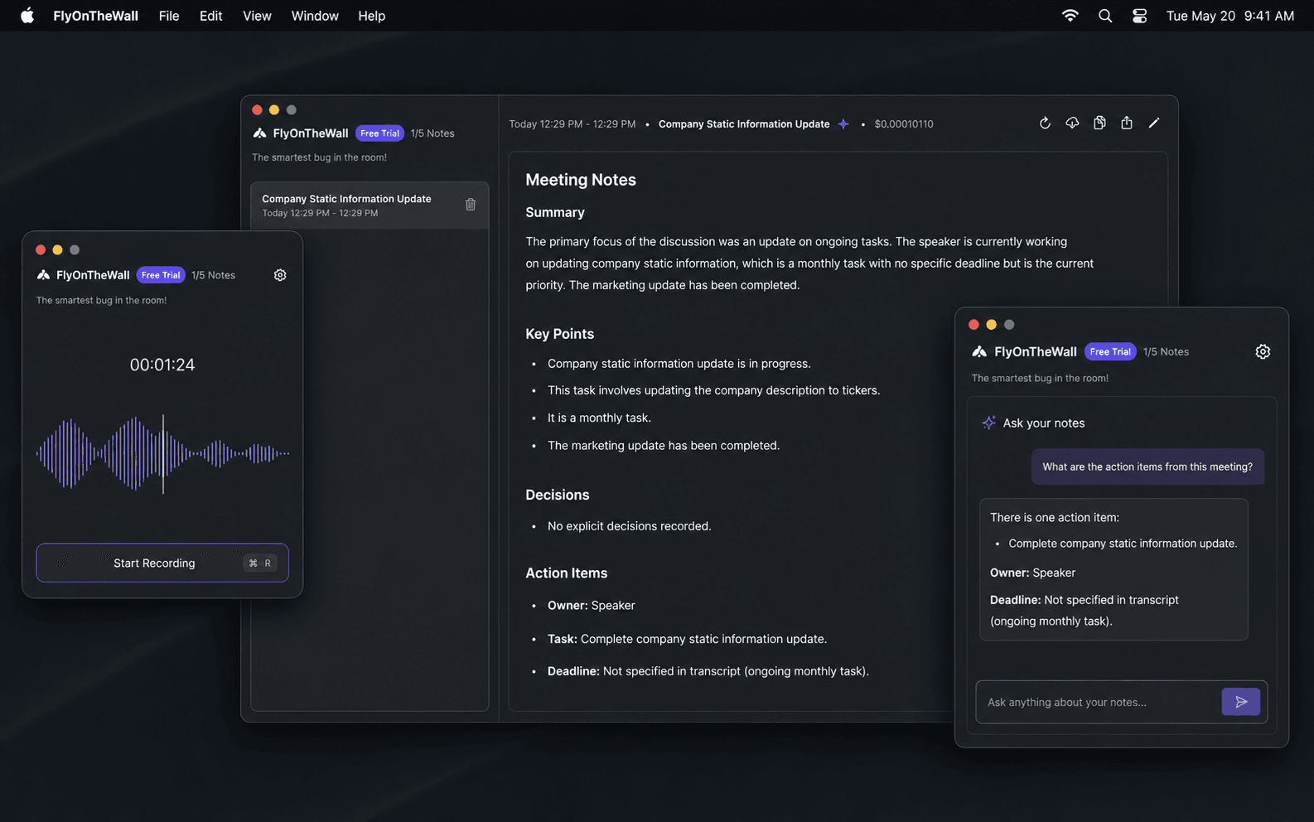Select the Company Static Information Update note in sidebar

(370, 205)
